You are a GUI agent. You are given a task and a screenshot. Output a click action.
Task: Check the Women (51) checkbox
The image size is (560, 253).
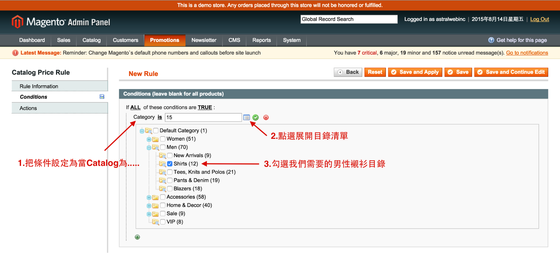coord(163,139)
